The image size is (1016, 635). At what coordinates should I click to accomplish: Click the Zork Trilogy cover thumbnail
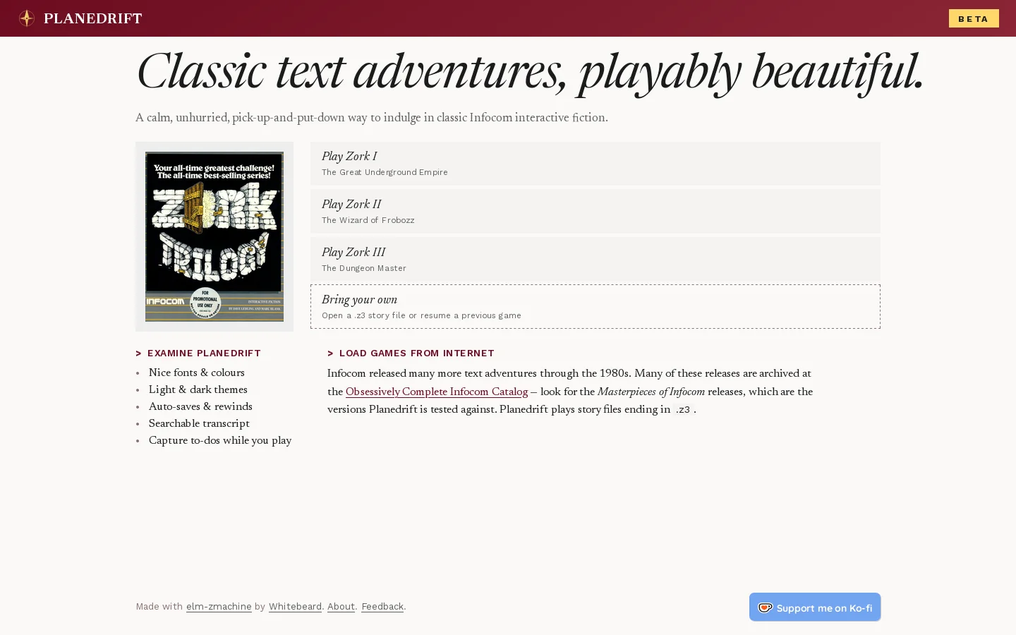click(x=214, y=236)
